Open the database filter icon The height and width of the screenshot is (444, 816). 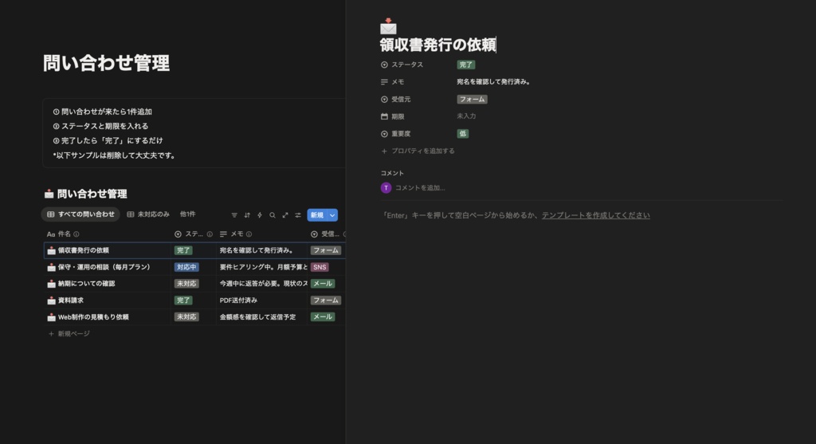click(x=234, y=215)
